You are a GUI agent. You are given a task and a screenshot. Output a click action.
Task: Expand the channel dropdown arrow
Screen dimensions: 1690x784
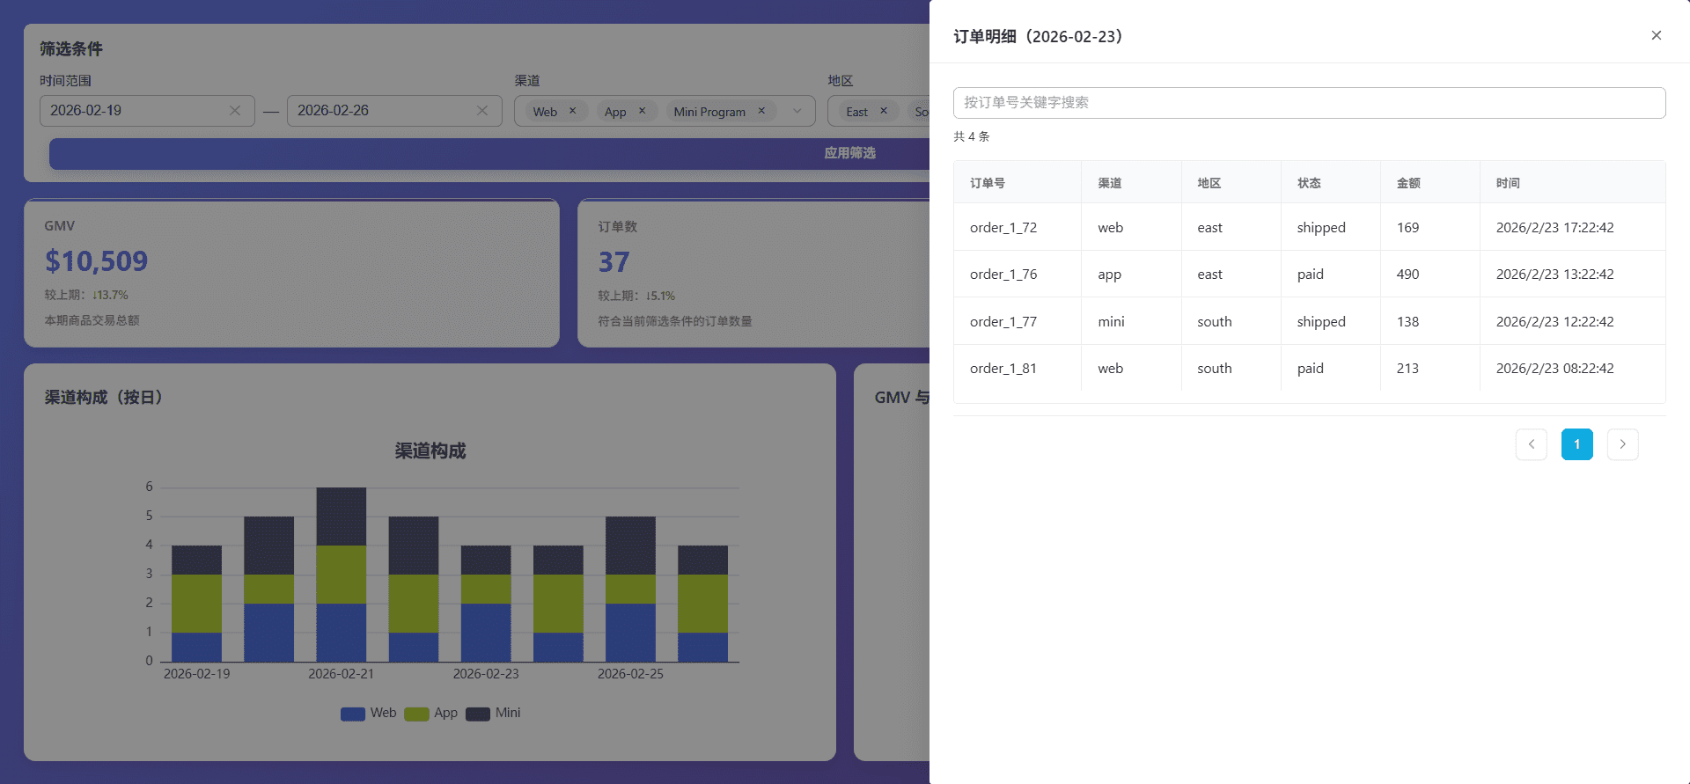click(x=797, y=111)
